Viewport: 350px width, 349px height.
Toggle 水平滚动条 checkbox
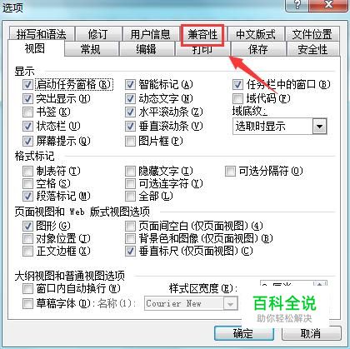click(x=130, y=112)
